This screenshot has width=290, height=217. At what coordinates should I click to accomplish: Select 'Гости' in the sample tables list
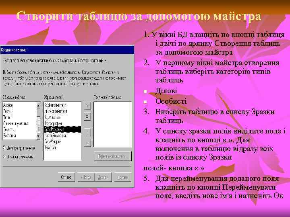tap(7, 111)
